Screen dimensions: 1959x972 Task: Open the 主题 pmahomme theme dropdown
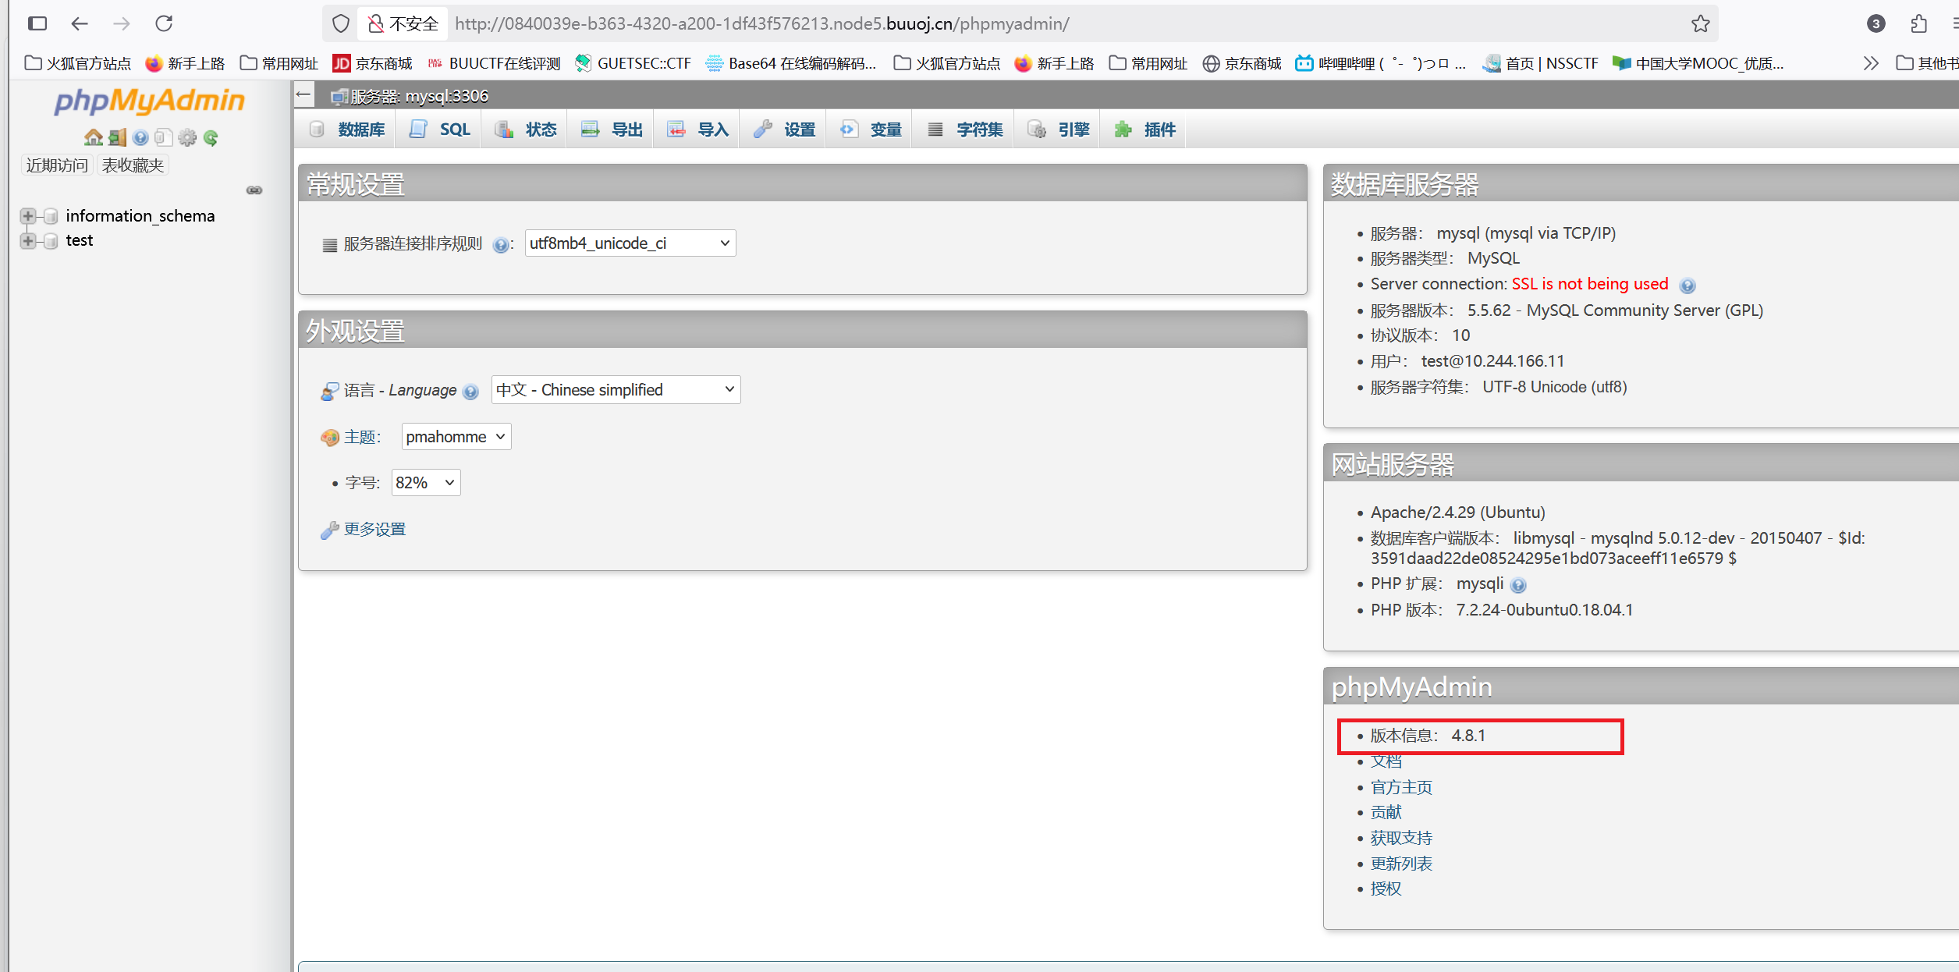point(456,437)
